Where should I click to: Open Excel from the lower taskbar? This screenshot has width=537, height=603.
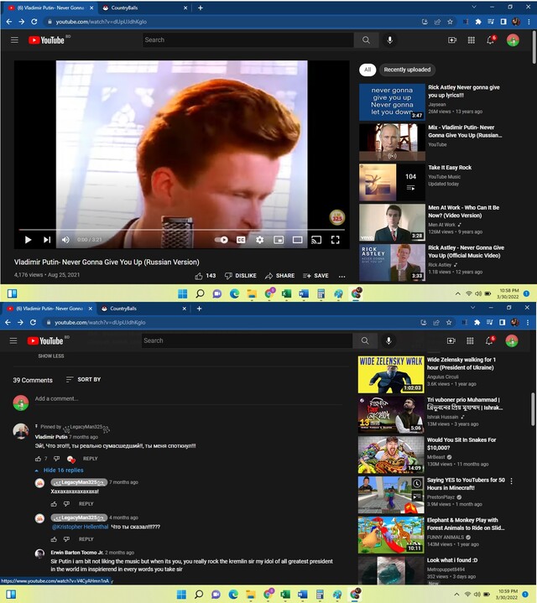click(285, 595)
